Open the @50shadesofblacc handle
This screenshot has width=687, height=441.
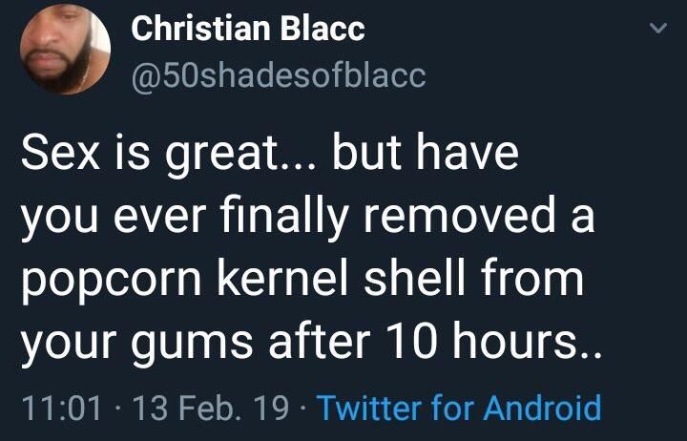[x=279, y=75]
